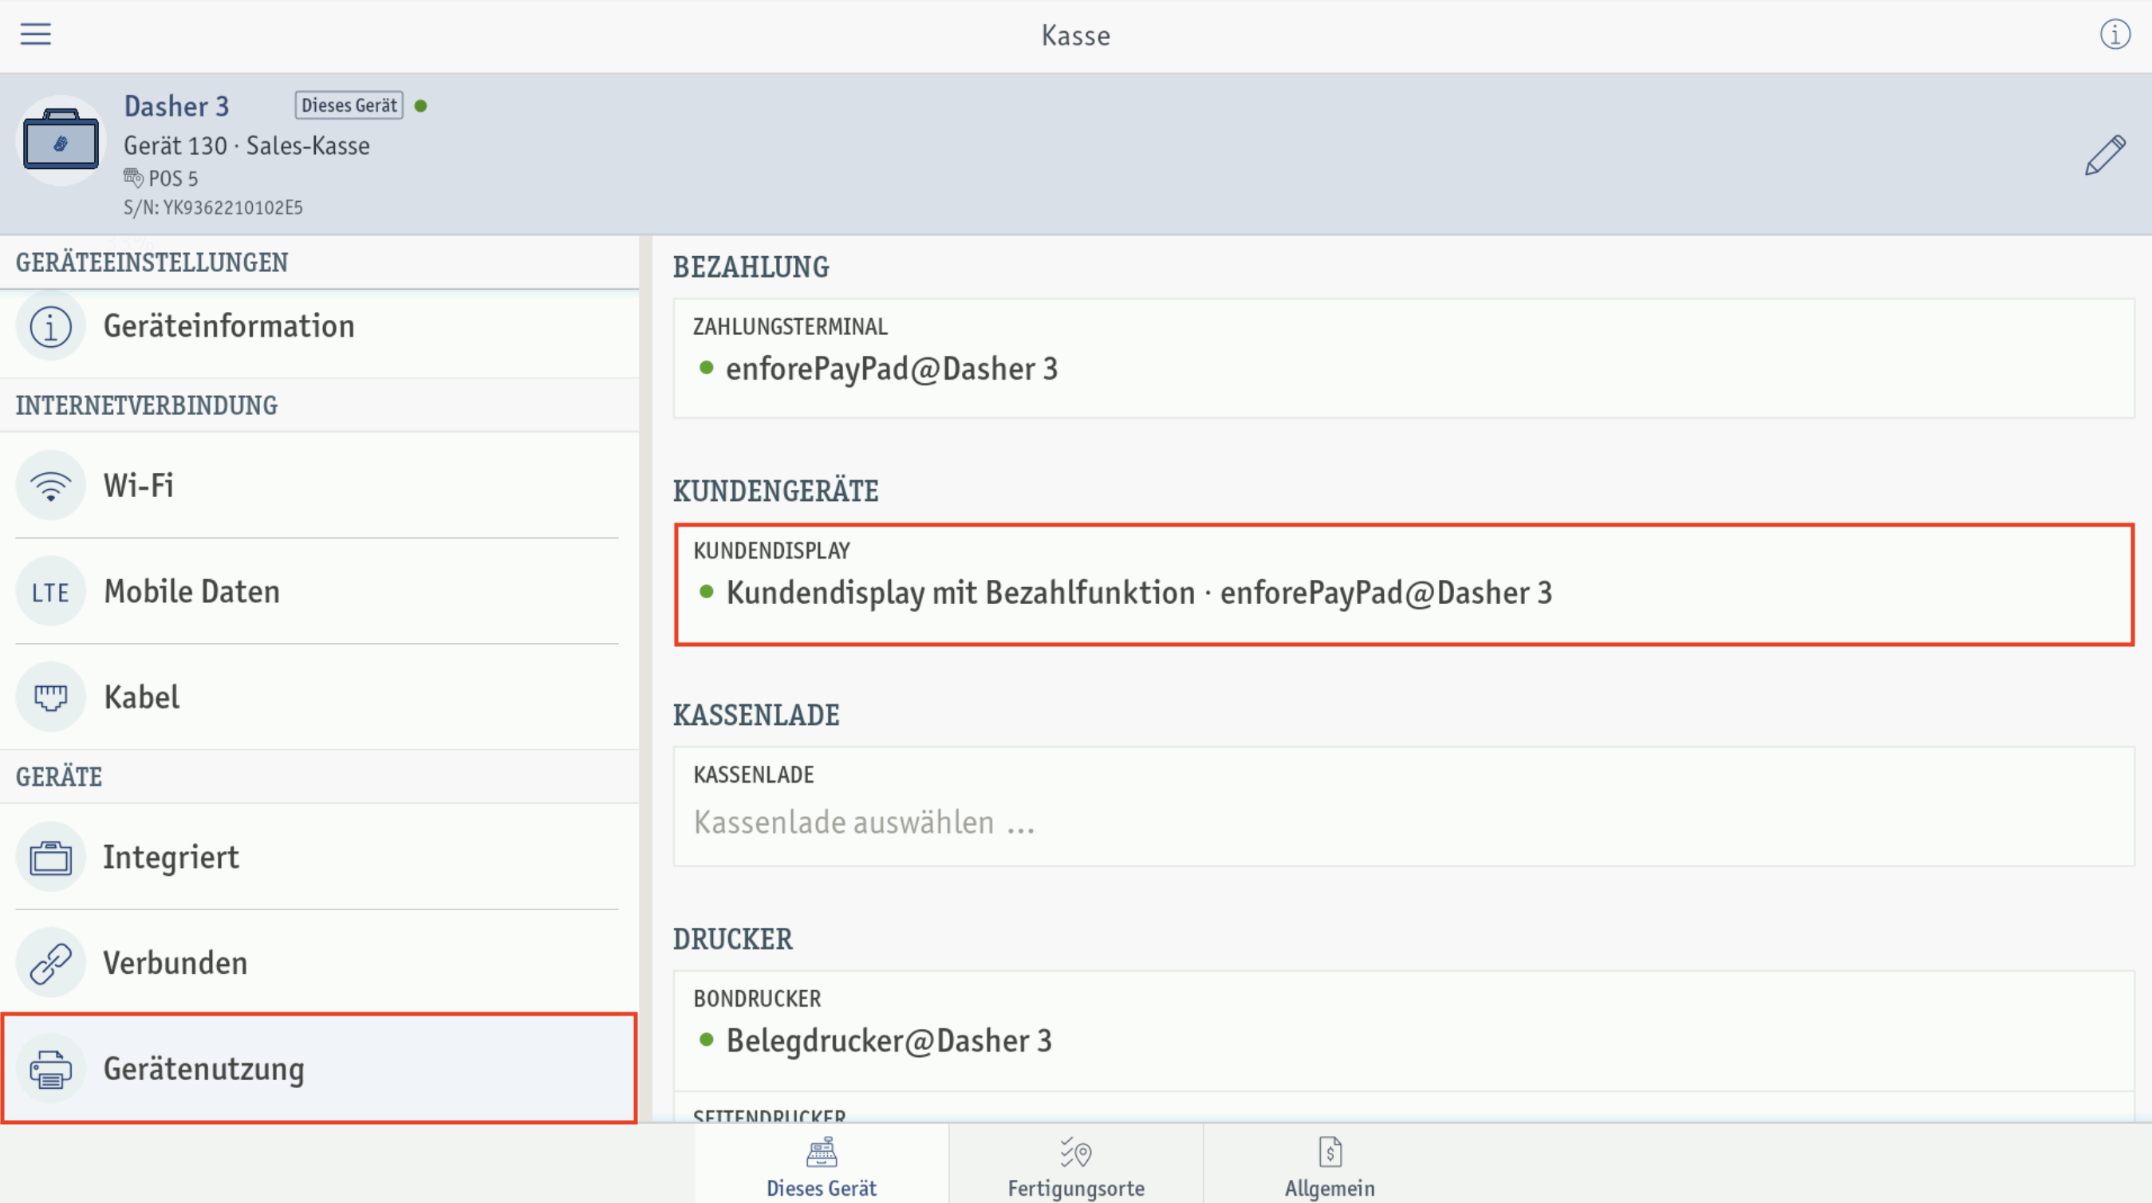Edit device with the pencil icon
This screenshot has width=2152, height=1203.
[x=2104, y=155]
